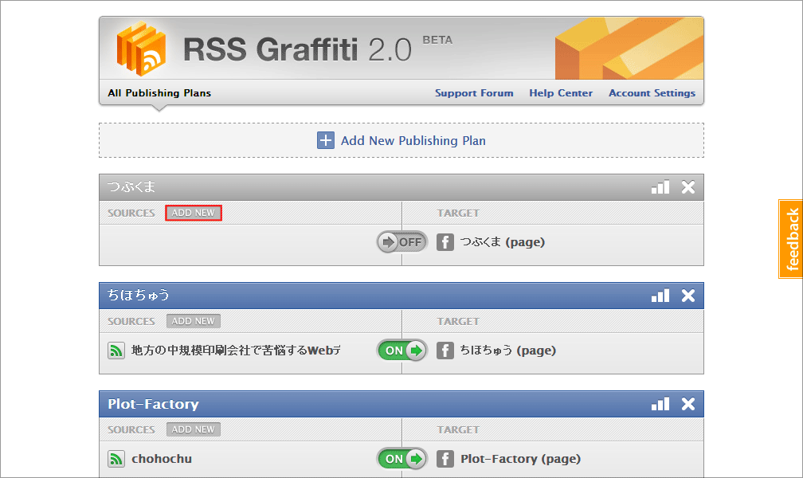Delete the ちほちゅう plan with X icon
The width and height of the screenshot is (803, 478).
point(688,296)
